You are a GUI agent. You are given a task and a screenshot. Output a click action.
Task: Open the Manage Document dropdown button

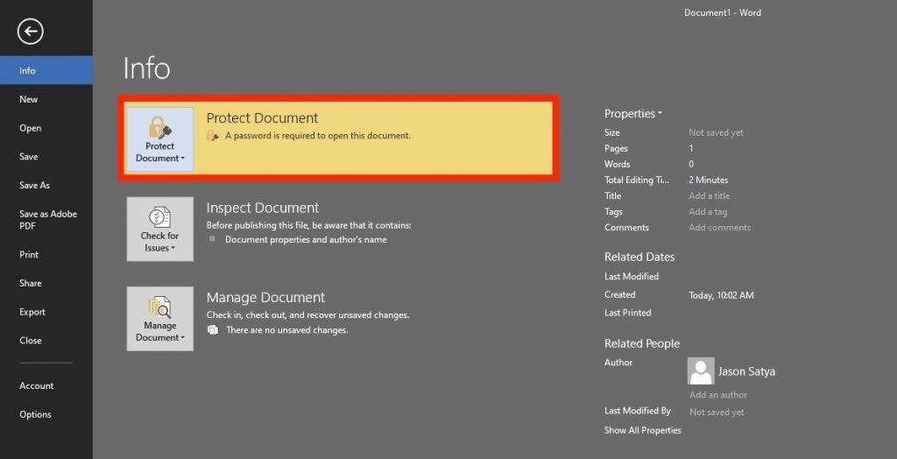pyautogui.click(x=159, y=319)
